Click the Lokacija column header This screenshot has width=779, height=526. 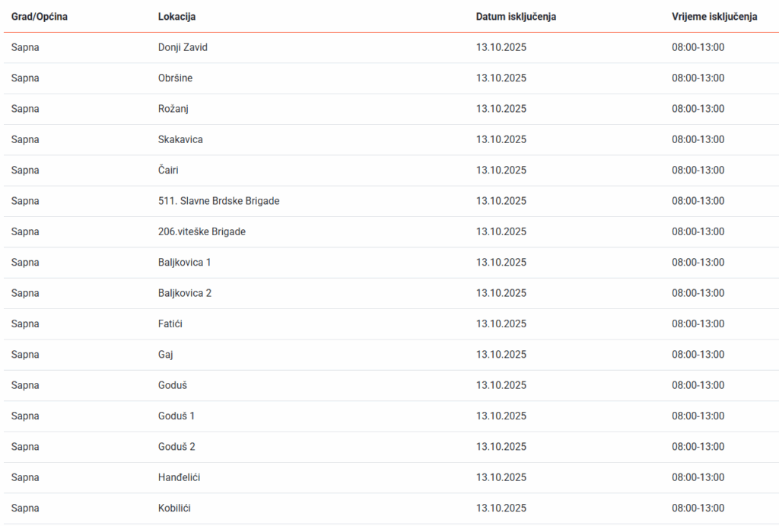pyautogui.click(x=176, y=17)
